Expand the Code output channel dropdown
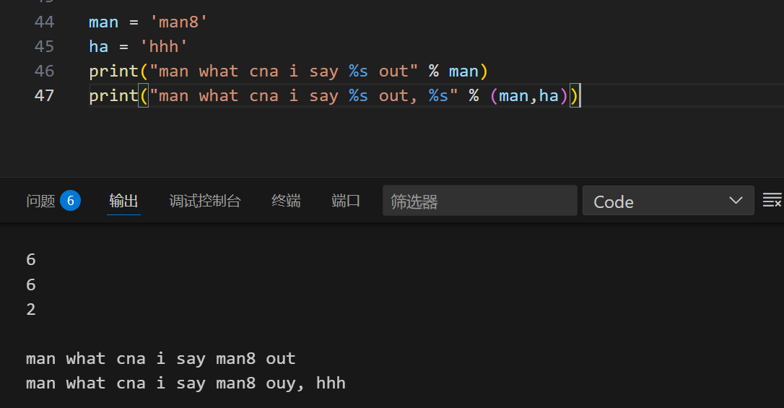The width and height of the screenshot is (784, 408). click(668, 201)
